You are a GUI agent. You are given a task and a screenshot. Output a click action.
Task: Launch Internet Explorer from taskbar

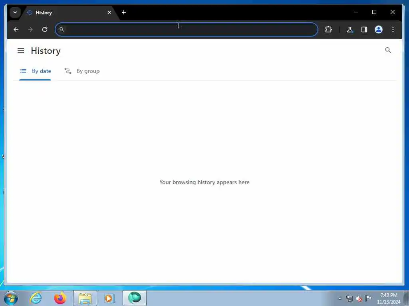point(36,298)
